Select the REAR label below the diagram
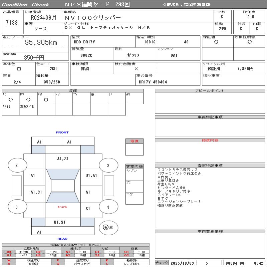This screenshot has width=267, height=267. [62, 238]
